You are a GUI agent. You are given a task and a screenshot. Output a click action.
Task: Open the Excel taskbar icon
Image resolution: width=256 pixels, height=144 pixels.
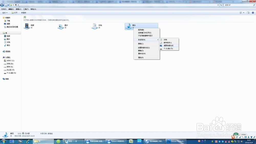pyautogui.click(x=131, y=141)
